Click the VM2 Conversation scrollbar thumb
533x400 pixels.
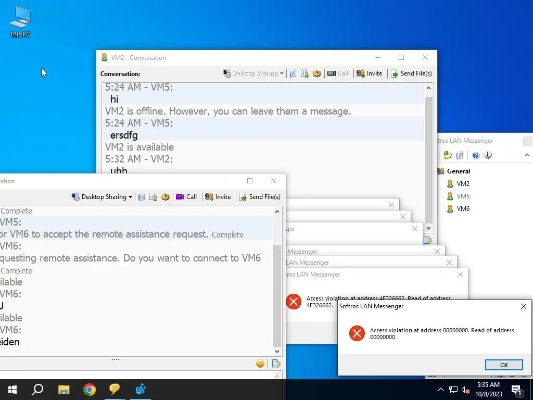coord(428,160)
